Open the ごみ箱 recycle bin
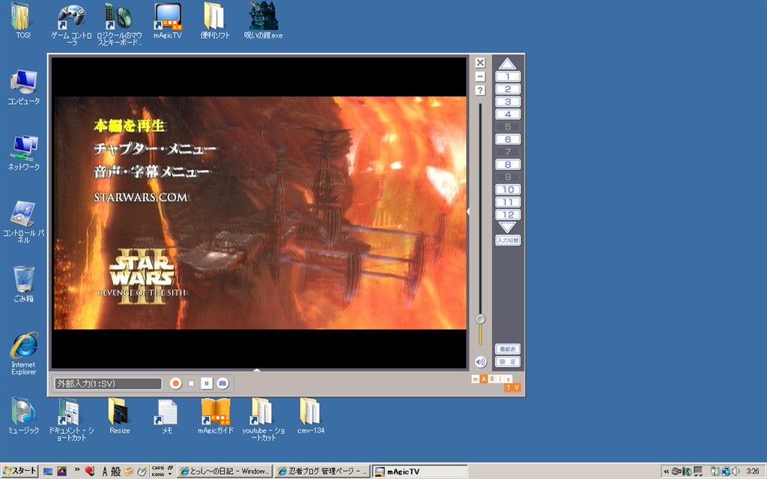The image size is (767, 479). (23, 284)
